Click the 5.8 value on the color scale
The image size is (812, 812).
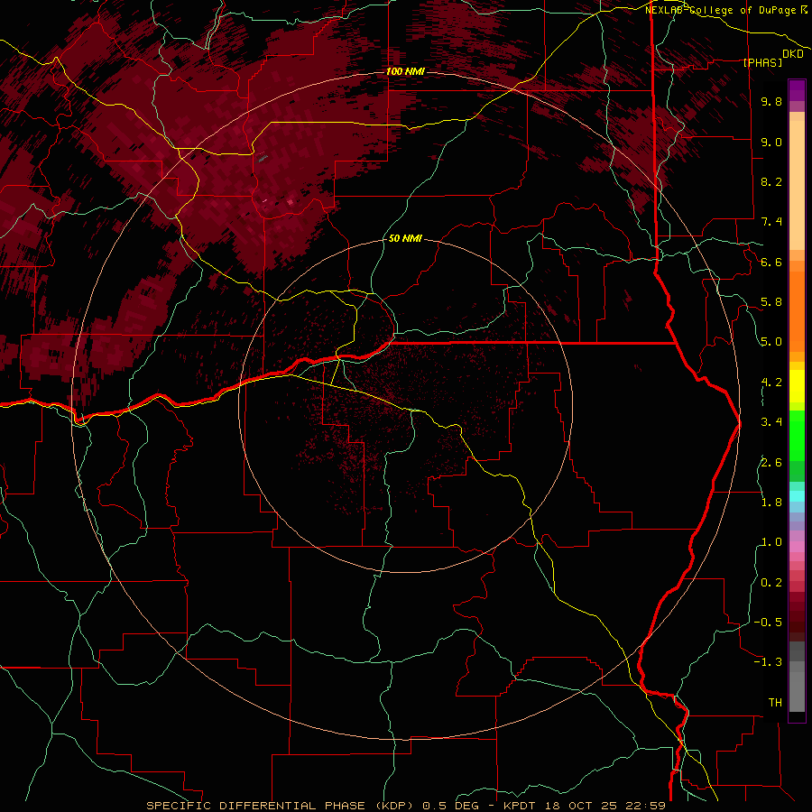click(771, 302)
